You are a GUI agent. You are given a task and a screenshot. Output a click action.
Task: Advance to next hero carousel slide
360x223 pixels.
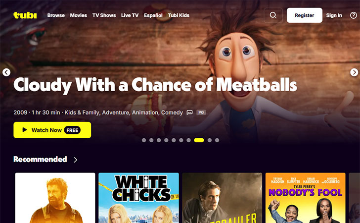click(354, 72)
